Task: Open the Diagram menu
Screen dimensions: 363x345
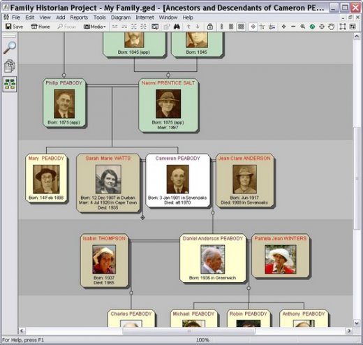Action: click(121, 17)
